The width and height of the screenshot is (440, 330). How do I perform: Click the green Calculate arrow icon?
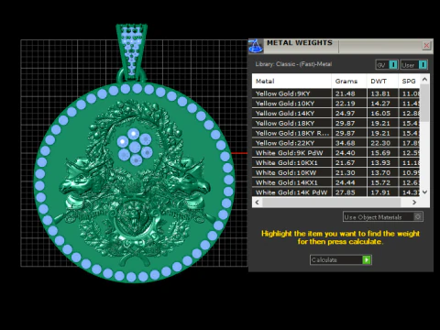coord(367,259)
